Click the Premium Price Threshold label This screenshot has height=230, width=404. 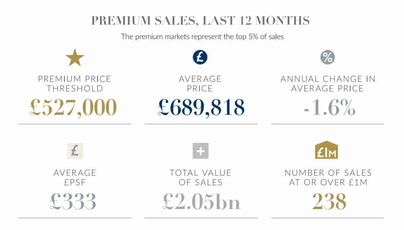75,83
